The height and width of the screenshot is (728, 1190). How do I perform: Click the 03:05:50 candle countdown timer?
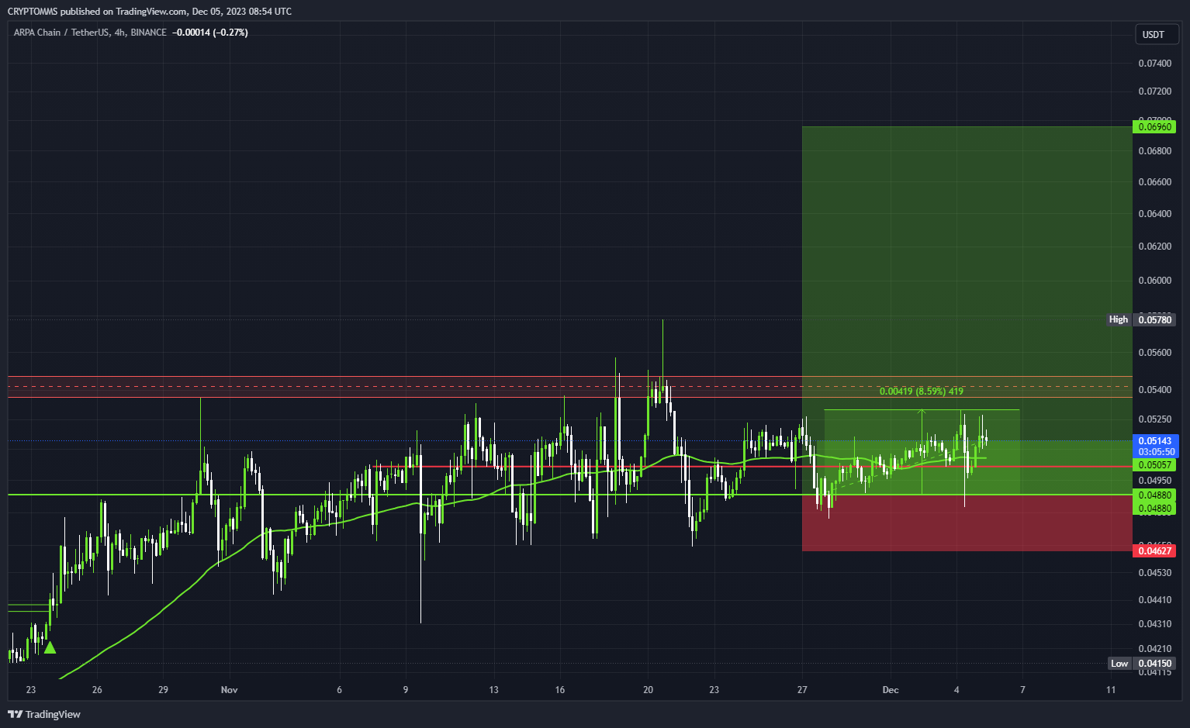[x=1156, y=451]
